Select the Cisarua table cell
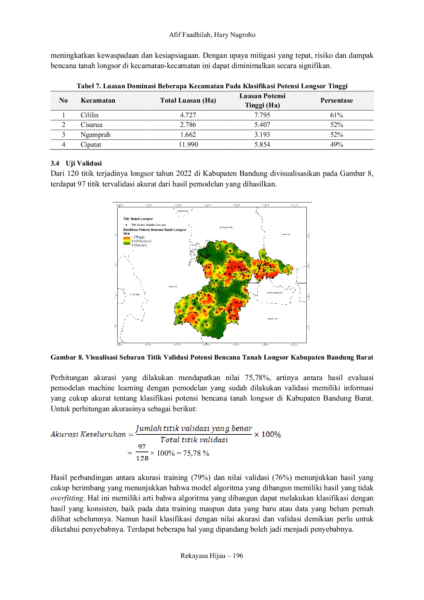This screenshot has height=600, width=424. [91, 125]
